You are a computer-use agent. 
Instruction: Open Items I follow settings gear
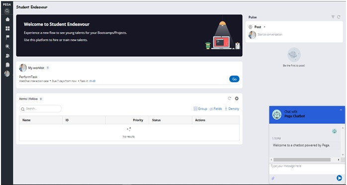tap(237, 98)
